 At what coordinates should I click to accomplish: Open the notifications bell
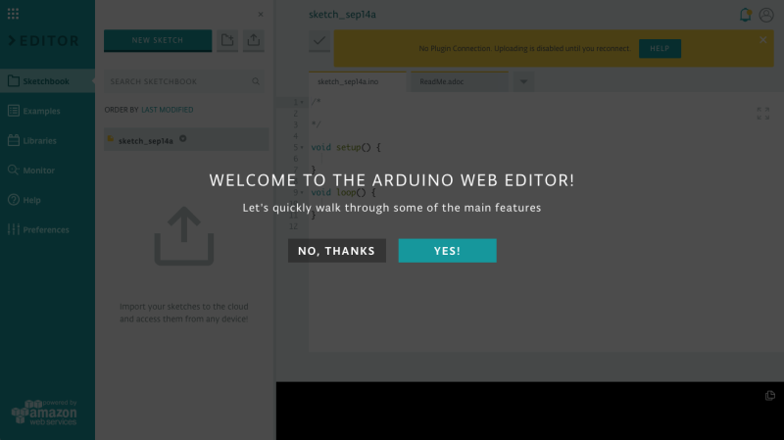tap(745, 15)
